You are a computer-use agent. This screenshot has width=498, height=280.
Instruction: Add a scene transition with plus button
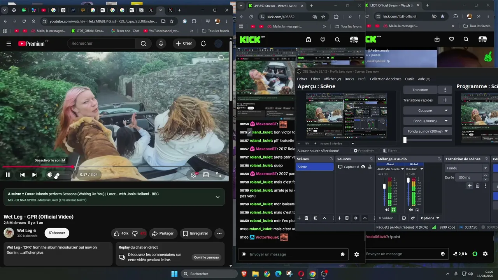[x=470, y=186]
